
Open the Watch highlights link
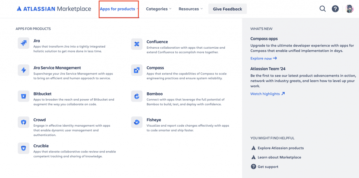pyautogui.click(x=267, y=94)
